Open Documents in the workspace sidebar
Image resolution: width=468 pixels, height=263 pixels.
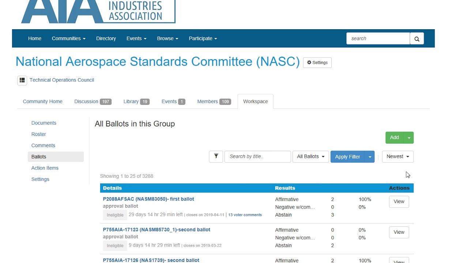44,123
